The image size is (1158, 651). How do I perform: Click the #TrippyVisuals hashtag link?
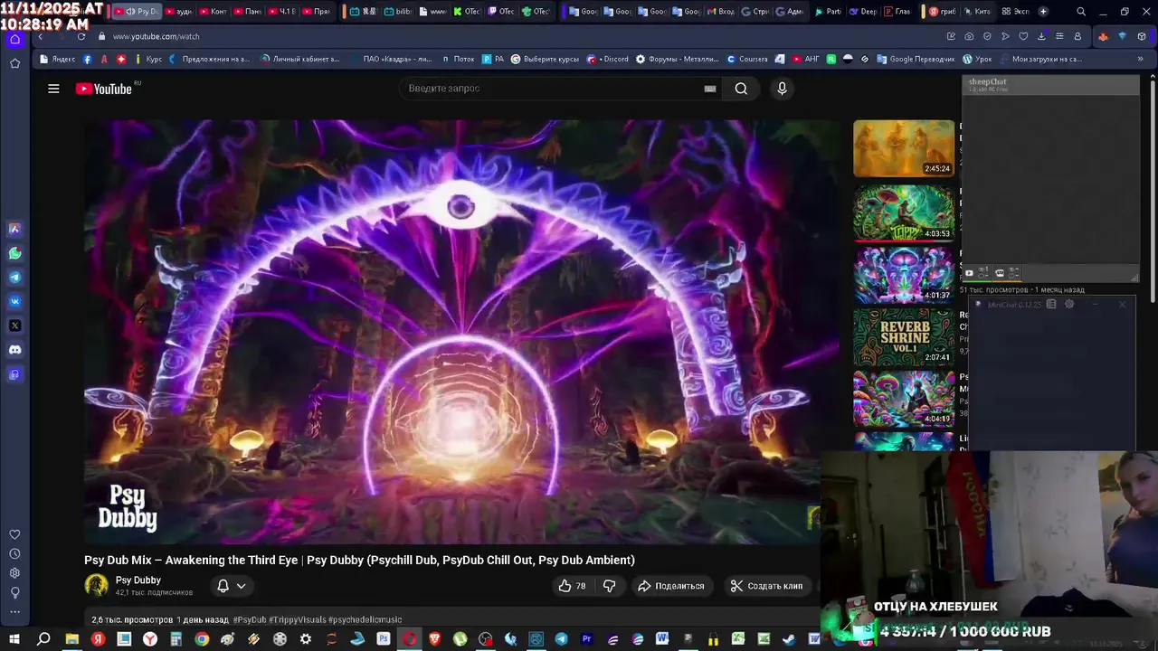[297, 620]
